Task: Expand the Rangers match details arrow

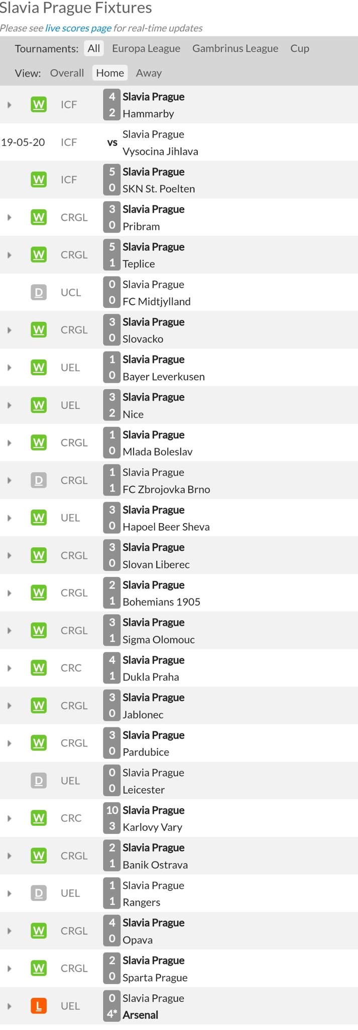Action: pos(9,893)
